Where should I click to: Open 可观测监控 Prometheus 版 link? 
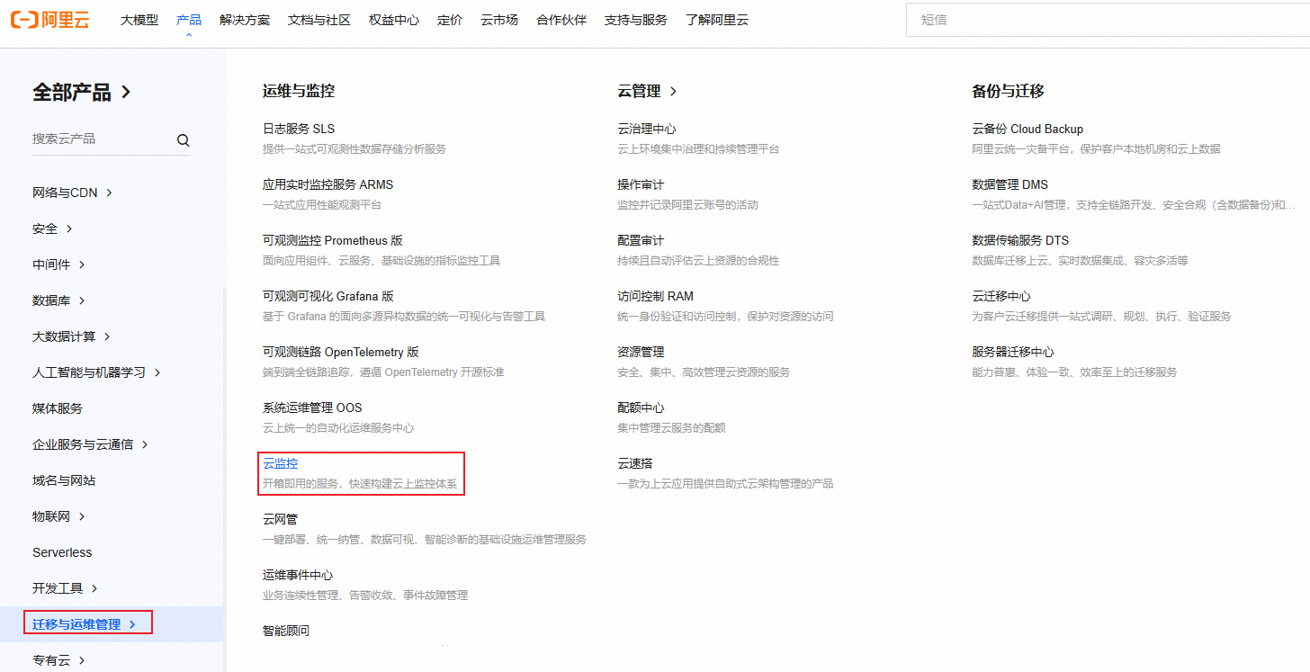[333, 240]
